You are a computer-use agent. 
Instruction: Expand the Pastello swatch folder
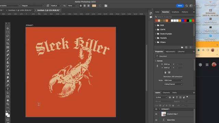click(x=156, y=38)
